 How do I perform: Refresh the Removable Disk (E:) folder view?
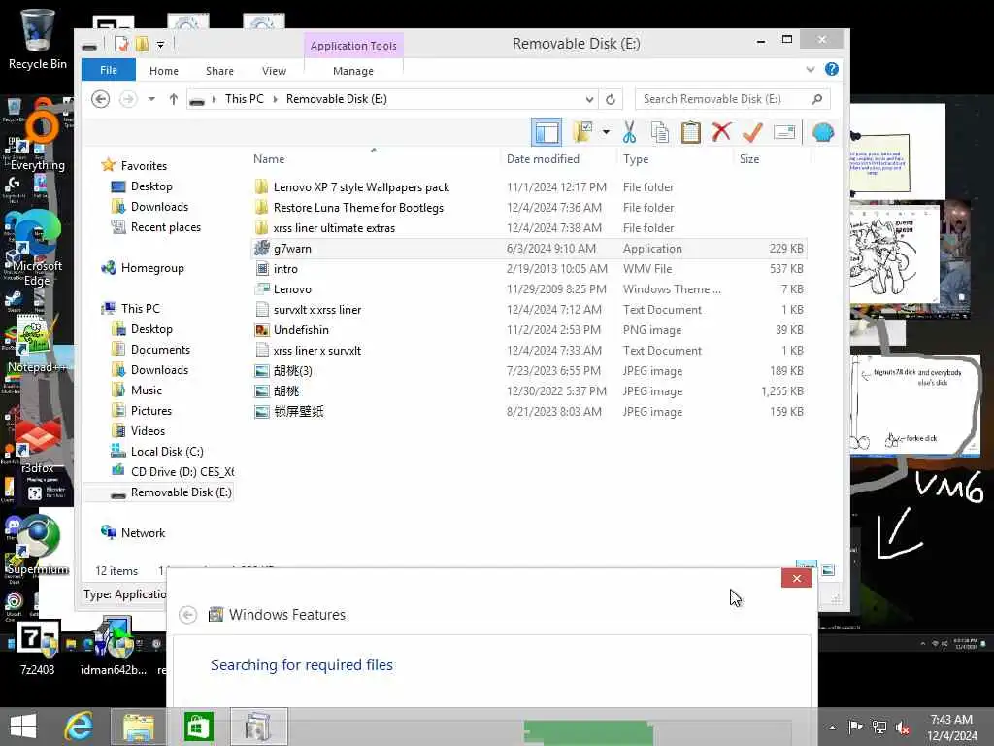[x=611, y=99]
